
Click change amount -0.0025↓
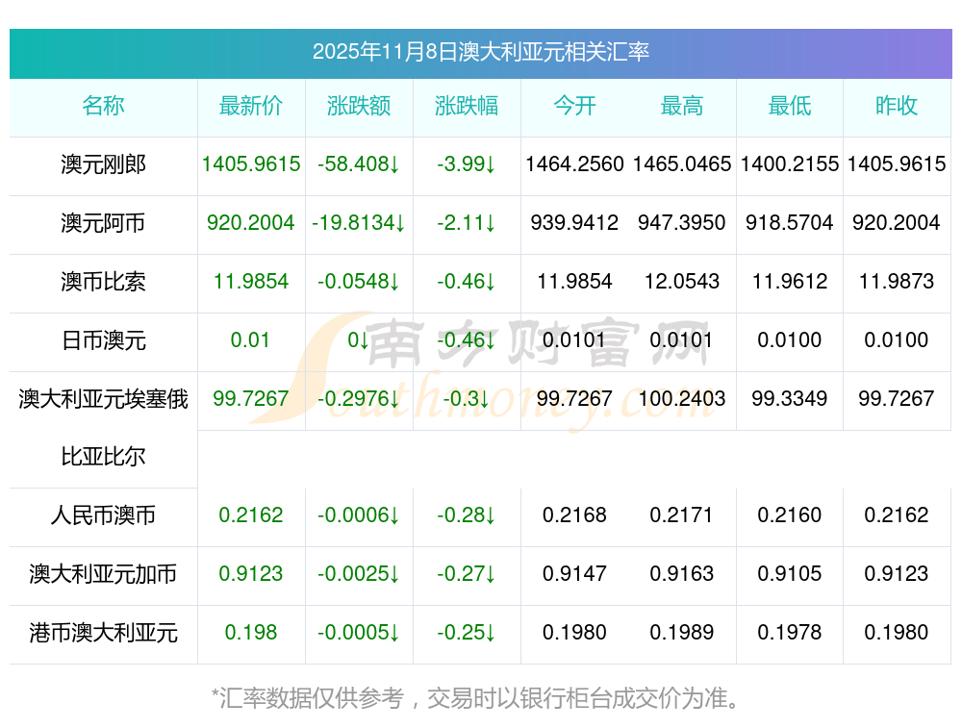pos(359,573)
